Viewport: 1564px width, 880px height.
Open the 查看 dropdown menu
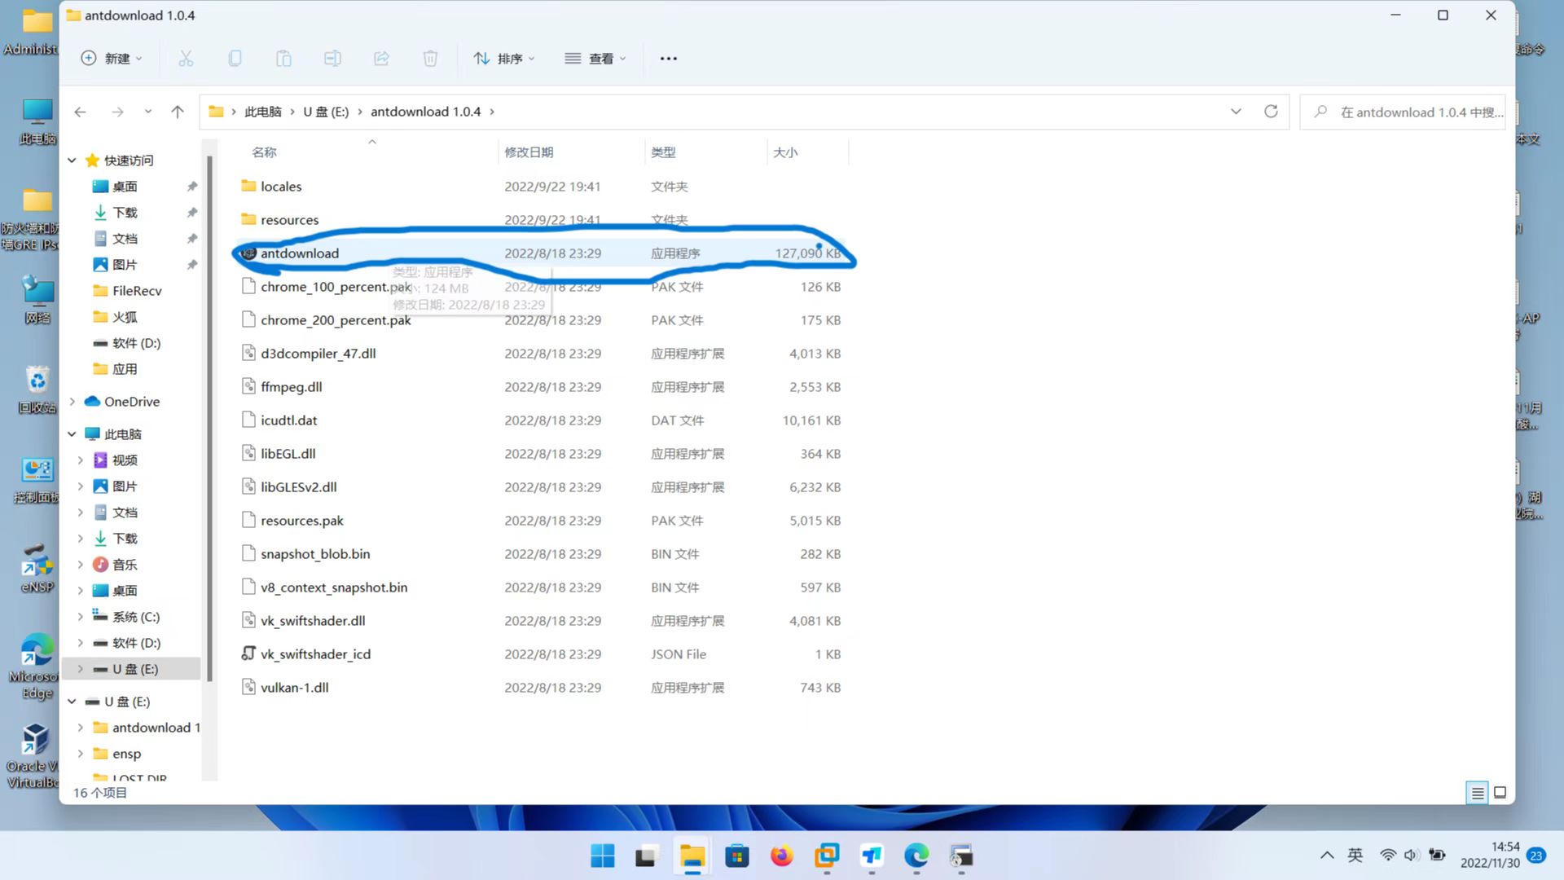click(x=595, y=57)
